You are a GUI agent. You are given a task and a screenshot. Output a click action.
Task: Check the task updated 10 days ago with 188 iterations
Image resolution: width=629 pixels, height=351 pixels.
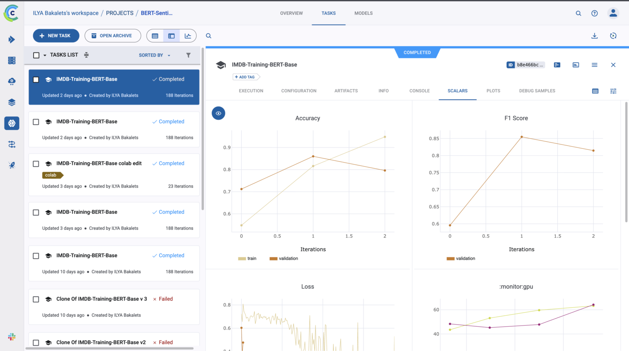pyautogui.click(x=36, y=256)
